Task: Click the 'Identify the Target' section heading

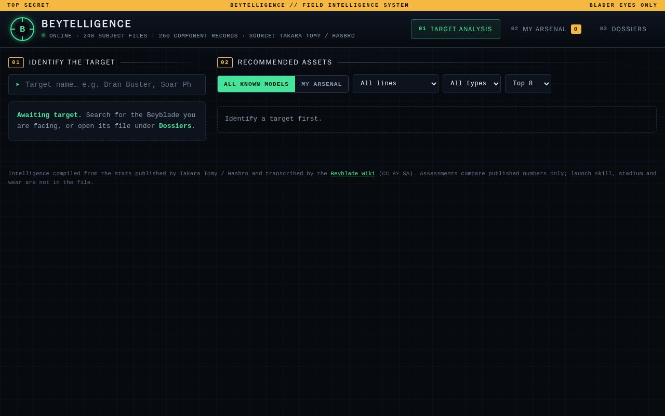Action: pos(72,62)
